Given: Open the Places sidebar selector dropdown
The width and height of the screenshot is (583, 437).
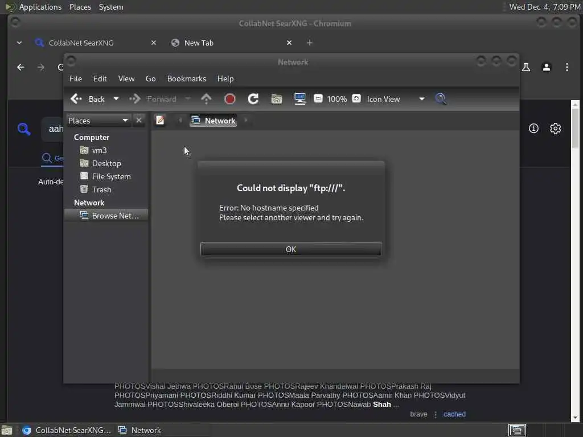Looking at the screenshot, I should (x=98, y=121).
